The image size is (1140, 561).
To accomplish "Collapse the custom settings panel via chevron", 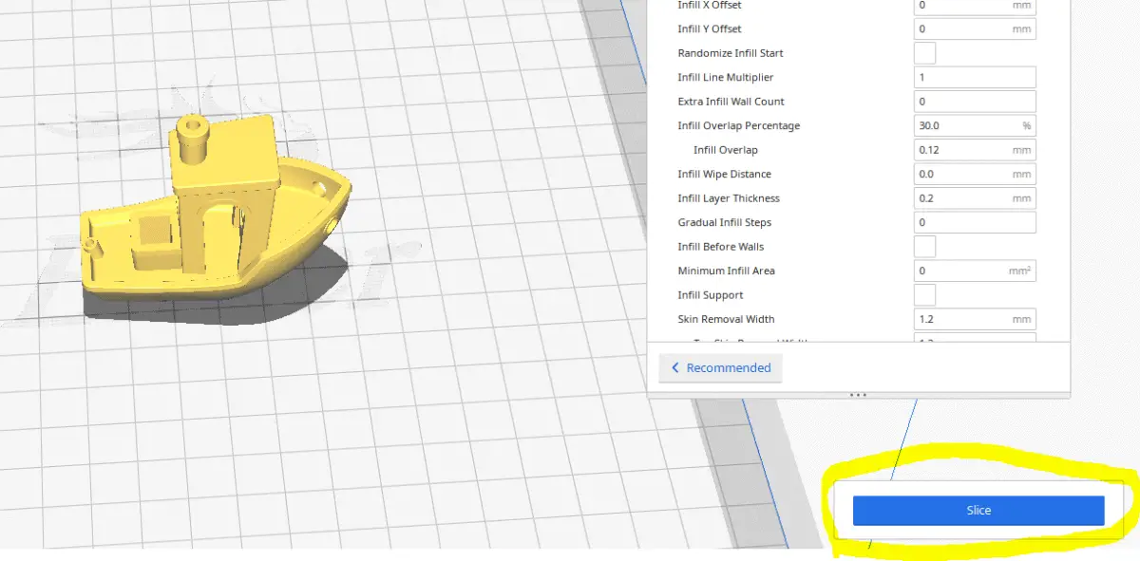I will click(x=674, y=367).
